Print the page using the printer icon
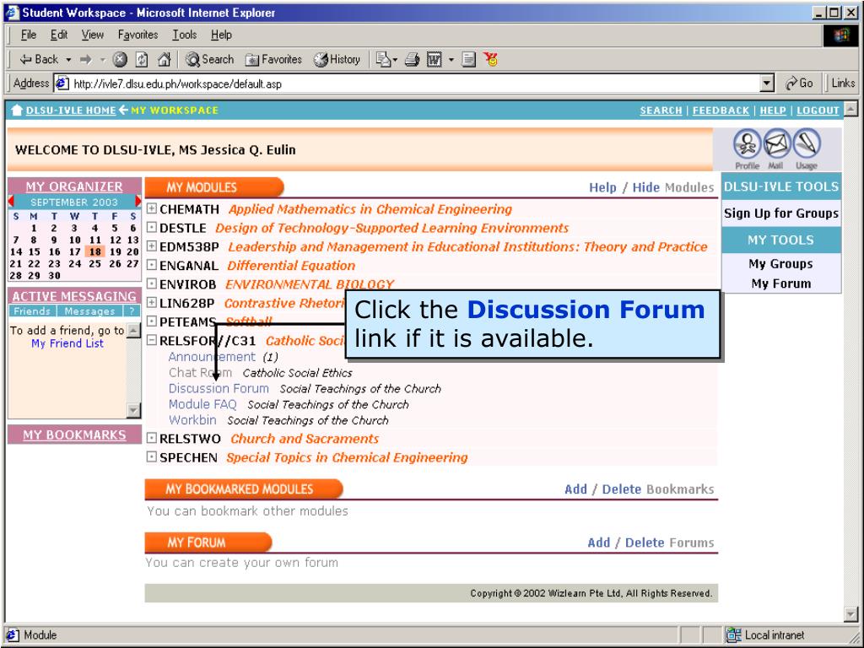Viewport: 864px width, 648px height. 412,60
